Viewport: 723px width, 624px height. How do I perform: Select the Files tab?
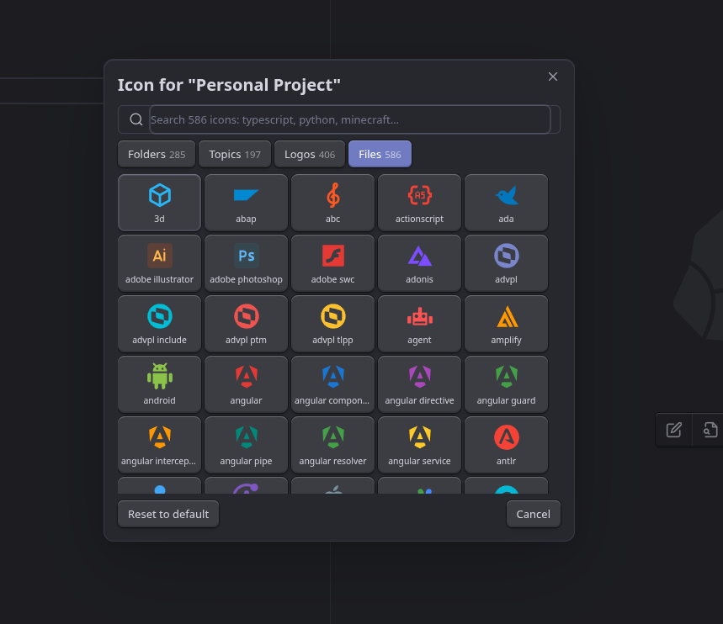pos(380,155)
